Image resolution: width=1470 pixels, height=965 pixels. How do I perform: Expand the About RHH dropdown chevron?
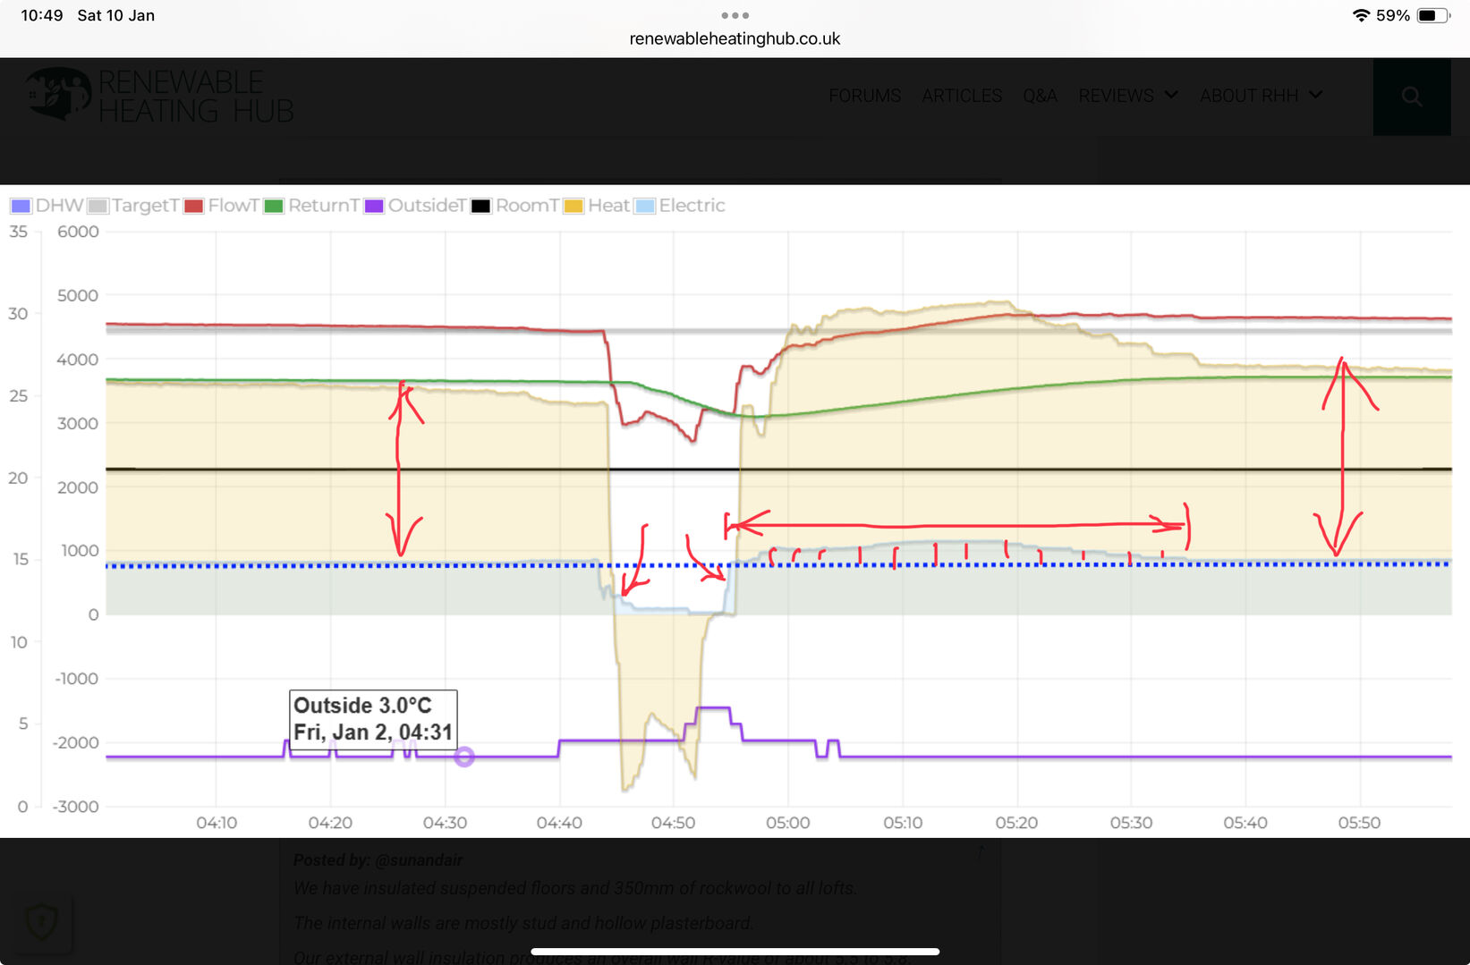(x=1315, y=95)
